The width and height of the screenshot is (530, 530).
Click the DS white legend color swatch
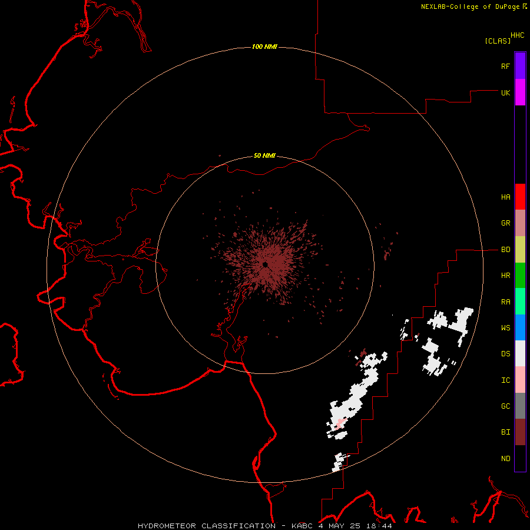[520, 353]
